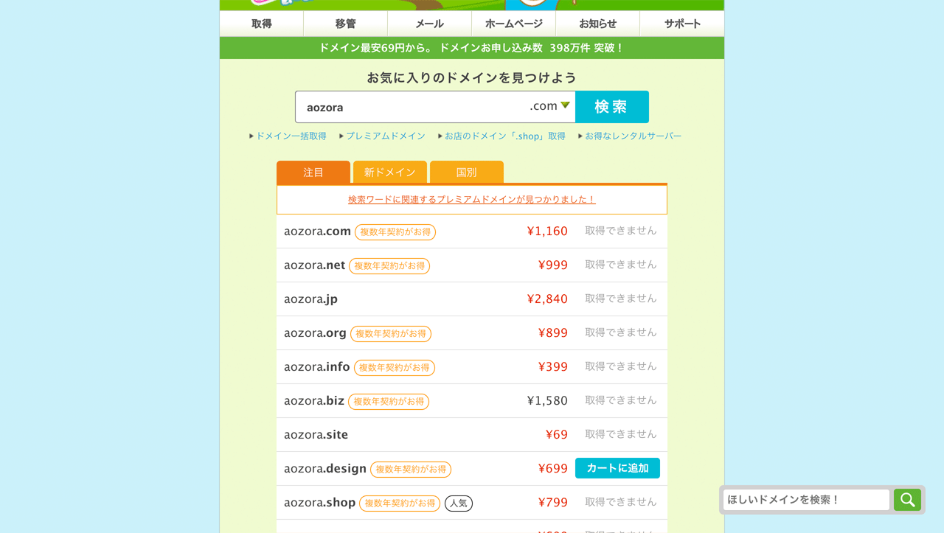Image resolution: width=944 pixels, height=533 pixels.
Task: Click the ¥699 price for aozora.design
Action: click(553, 469)
